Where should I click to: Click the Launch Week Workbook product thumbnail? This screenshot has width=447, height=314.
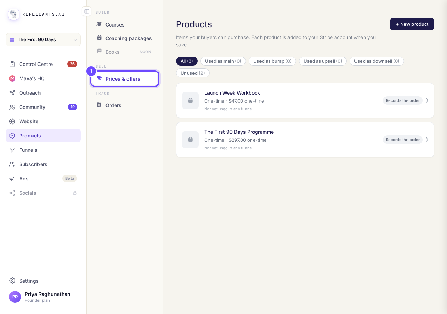point(190,100)
